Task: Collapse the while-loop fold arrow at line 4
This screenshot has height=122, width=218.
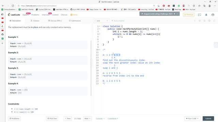Action: [100, 34]
